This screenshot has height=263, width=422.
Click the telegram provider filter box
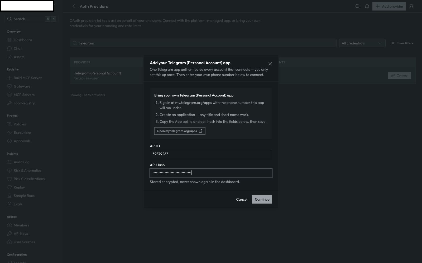(203, 43)
